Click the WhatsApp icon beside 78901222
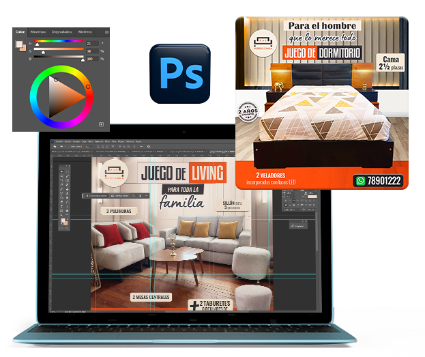Viewport: 425px width, 357px height. coord(360,180)
